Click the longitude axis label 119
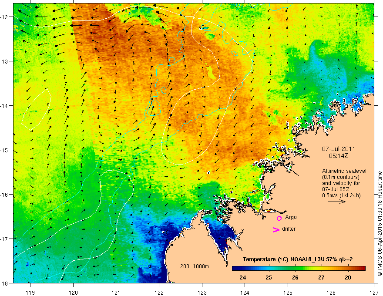 tap(30, 293)
